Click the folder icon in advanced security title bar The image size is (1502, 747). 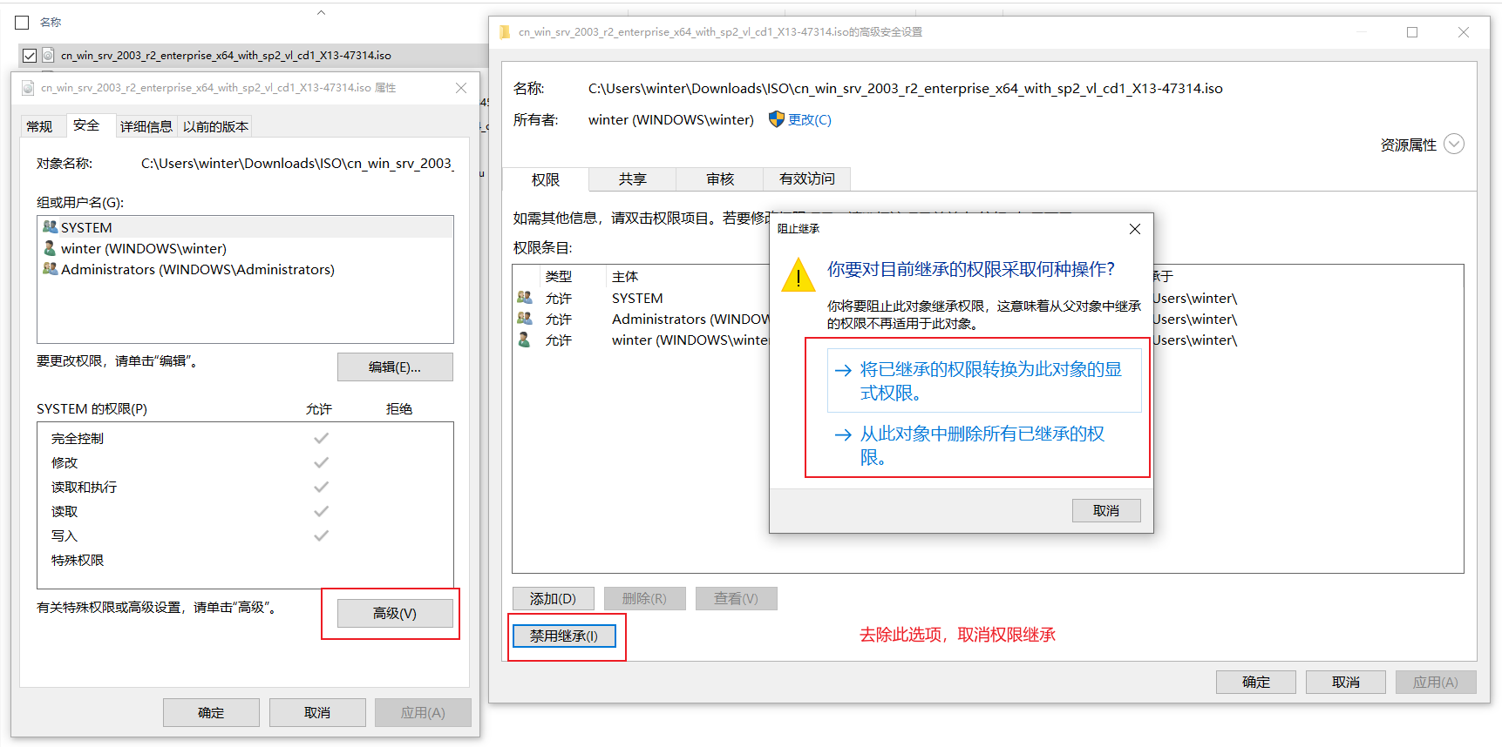(x=505, y=32)
